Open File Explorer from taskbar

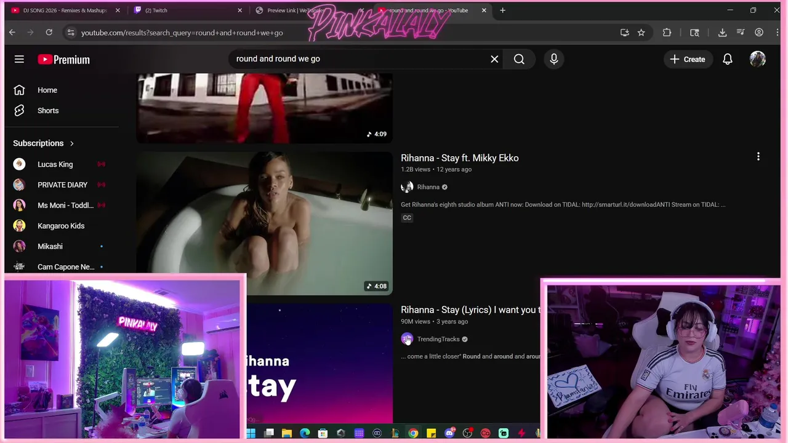287,434
